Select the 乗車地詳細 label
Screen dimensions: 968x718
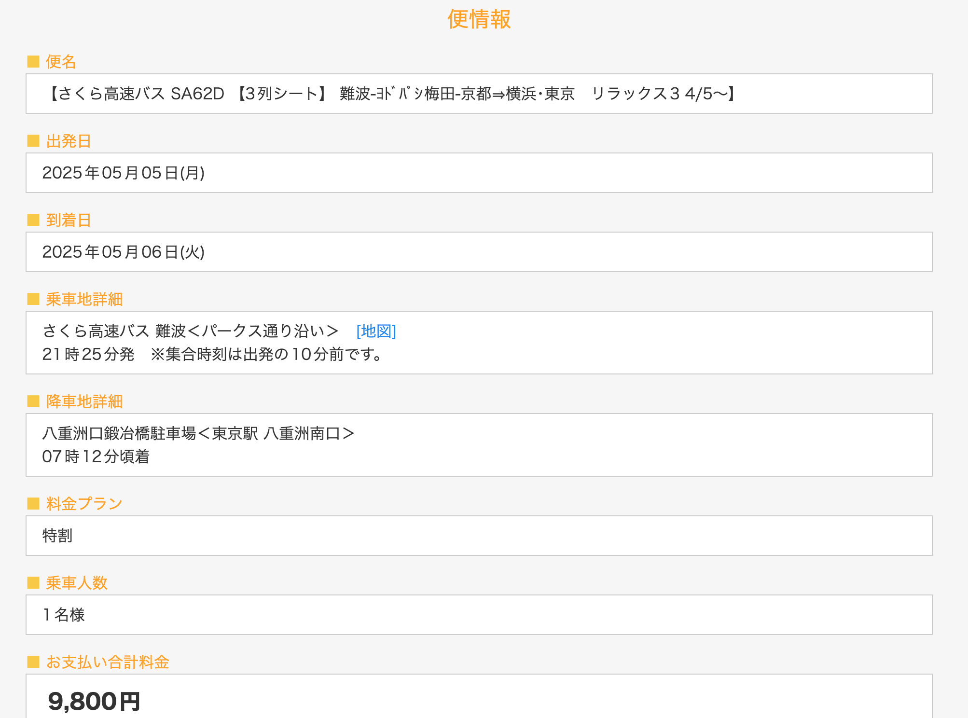84,299
